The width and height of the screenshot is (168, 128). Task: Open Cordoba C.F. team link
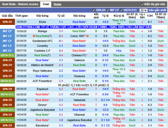(x=43, y=51)
